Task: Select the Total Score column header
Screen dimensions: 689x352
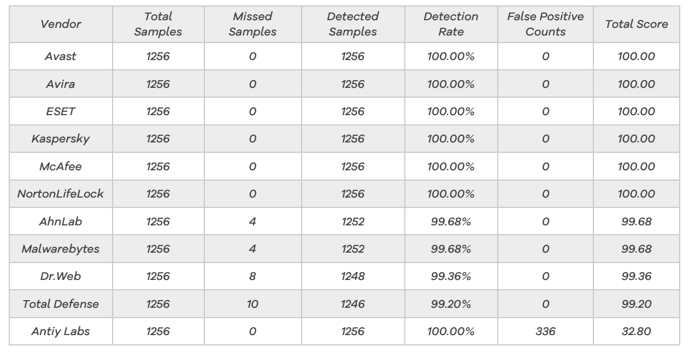Action: tap(637, 24)
